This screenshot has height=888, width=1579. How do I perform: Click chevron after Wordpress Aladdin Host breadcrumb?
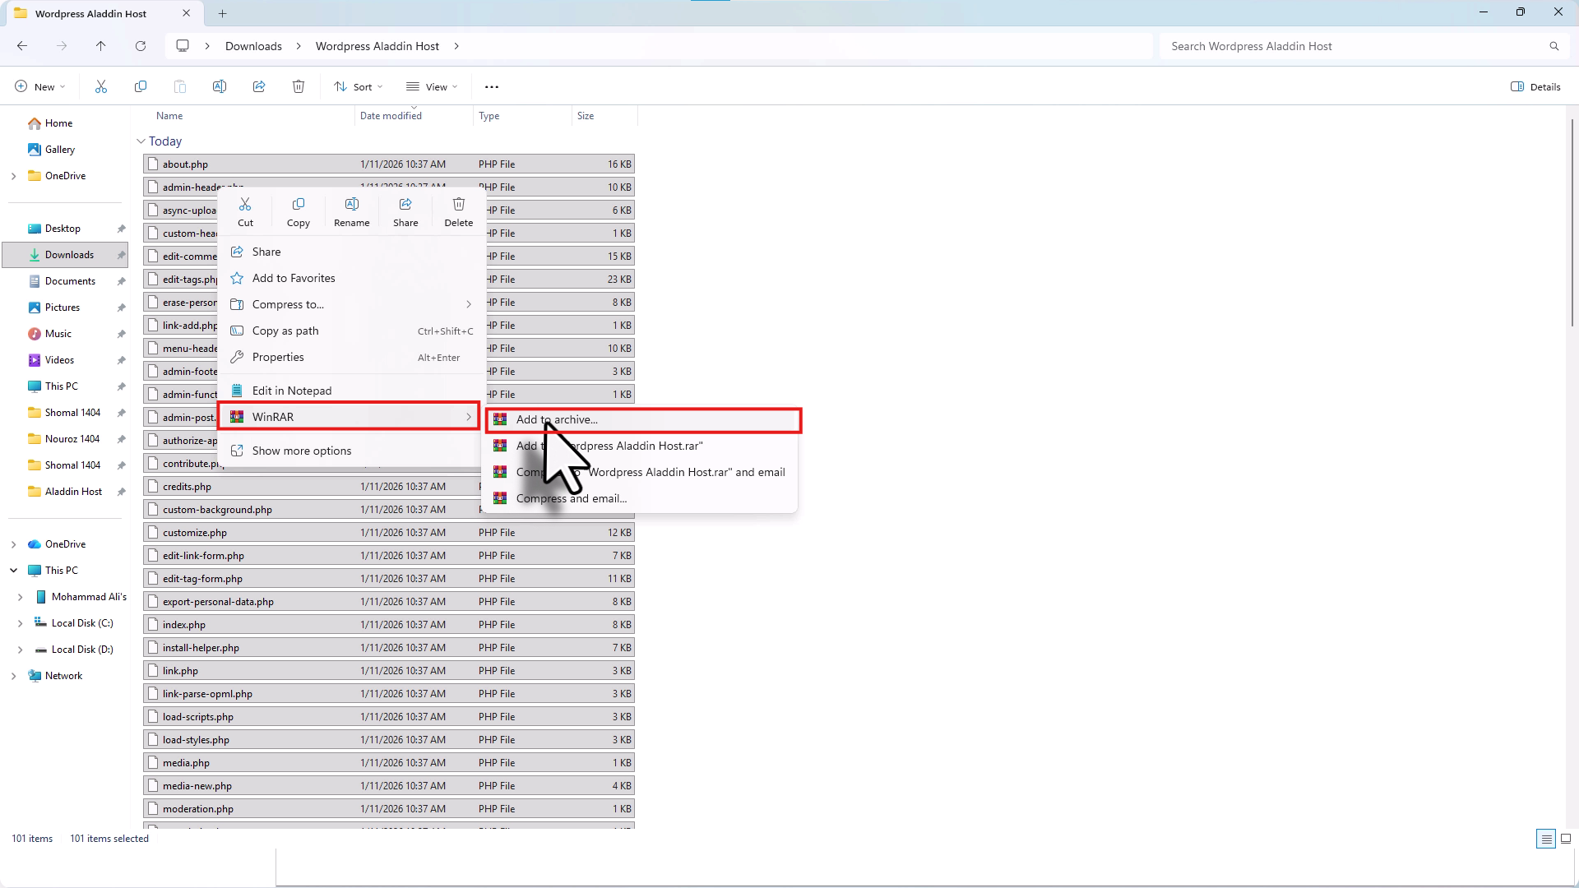pyautogui.click(x=456, y=46)
